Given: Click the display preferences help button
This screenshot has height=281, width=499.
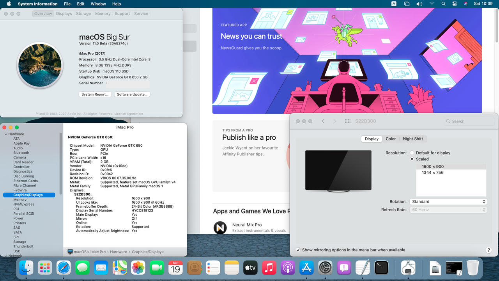Looking at the screenshot, I should (x=488, y=250).
